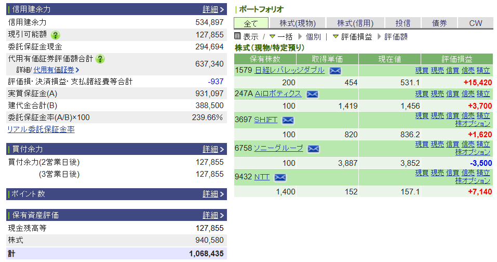The height and width of the screenshot is (262, 497).
Task: Open the リアル委託保証金率 link
Action: pyautogui.click(x=41, y=129)
